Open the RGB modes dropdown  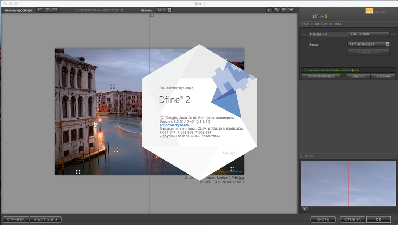(164, 10)
